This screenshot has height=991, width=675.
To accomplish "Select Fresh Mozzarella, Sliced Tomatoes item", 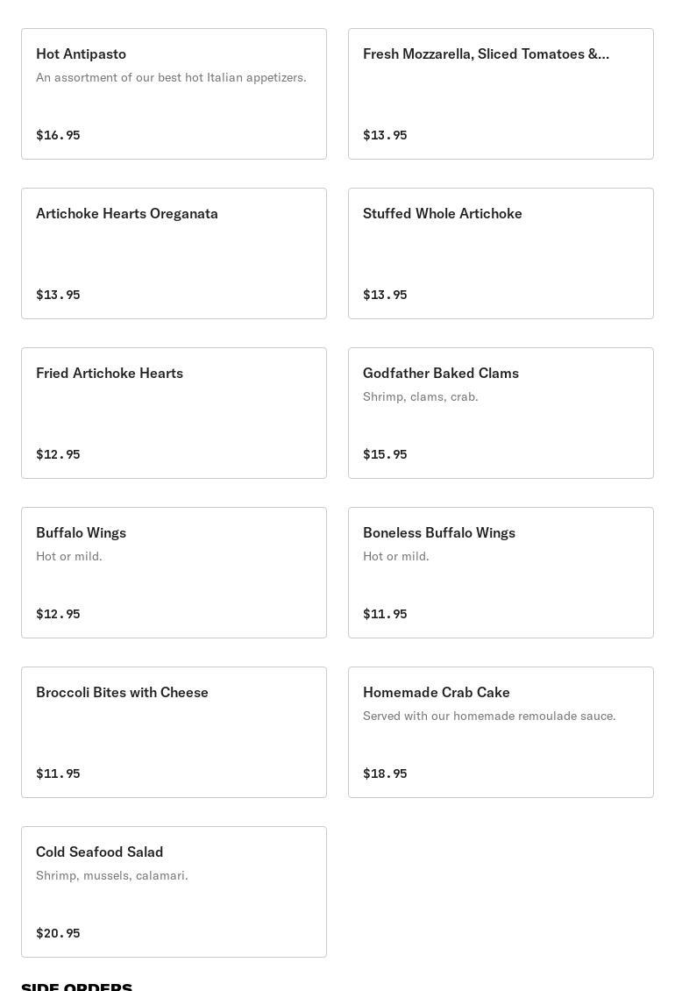I will point(501,94).
